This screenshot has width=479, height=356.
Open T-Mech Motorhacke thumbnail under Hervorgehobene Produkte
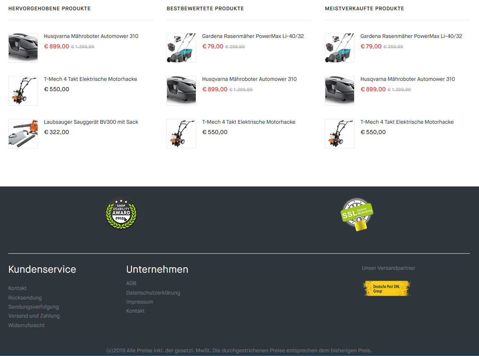23,91
